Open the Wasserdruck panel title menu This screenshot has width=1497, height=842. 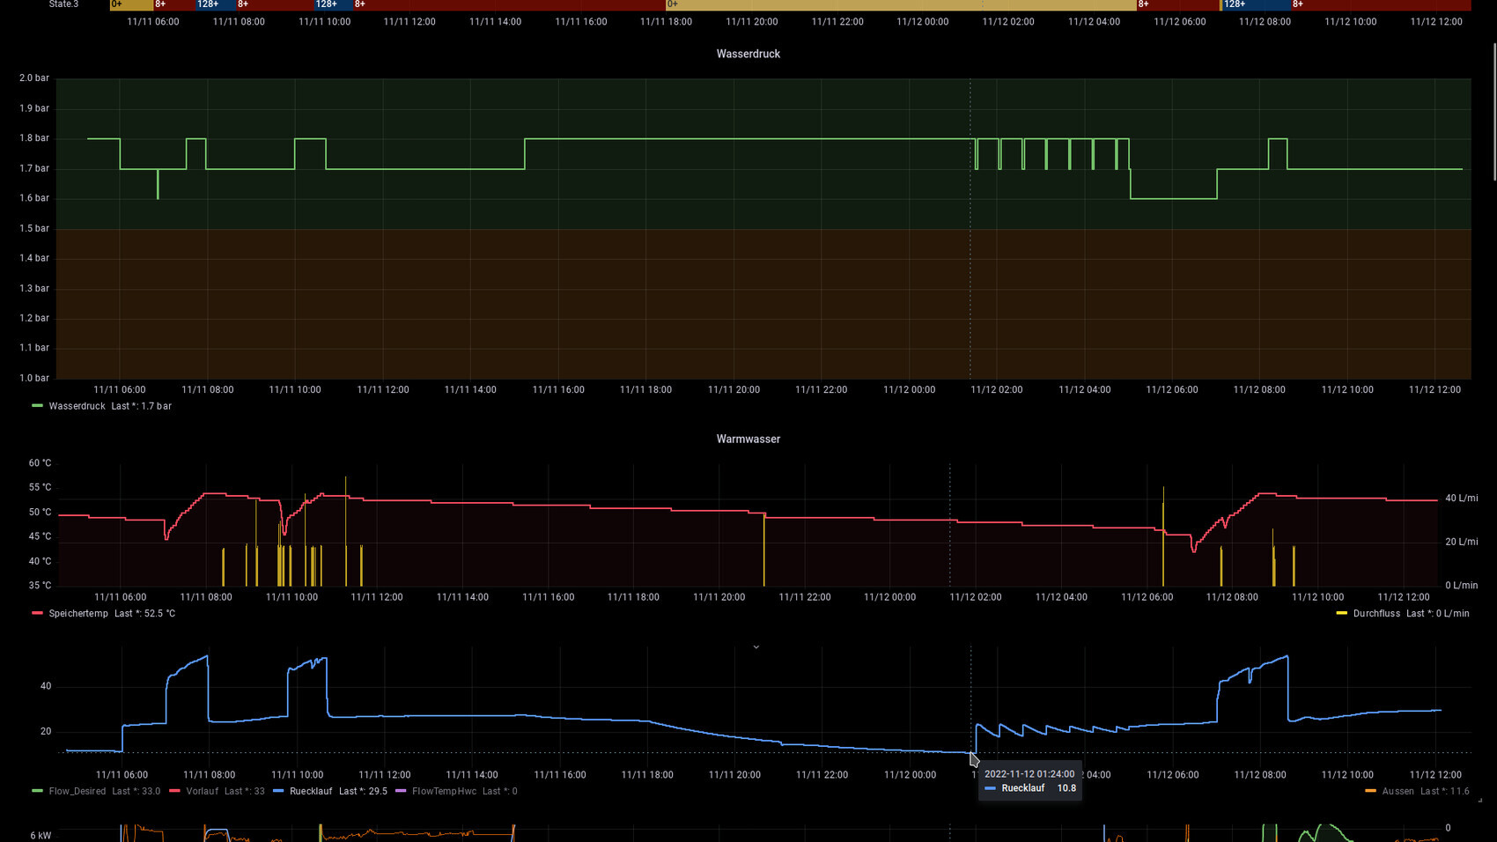point(748,54)
